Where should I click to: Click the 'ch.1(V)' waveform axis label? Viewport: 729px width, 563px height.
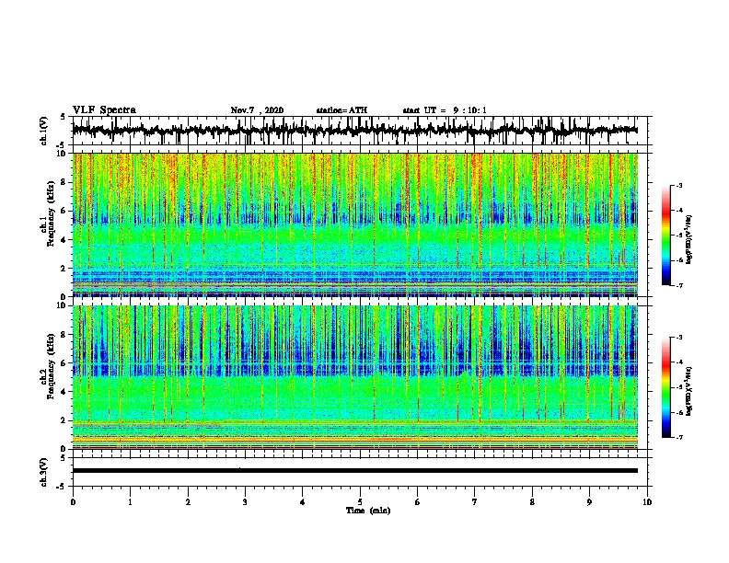(x=44, y=131)
